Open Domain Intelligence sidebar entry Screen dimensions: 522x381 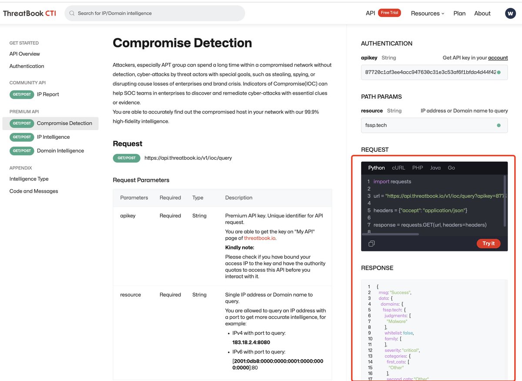pos(60,151)
